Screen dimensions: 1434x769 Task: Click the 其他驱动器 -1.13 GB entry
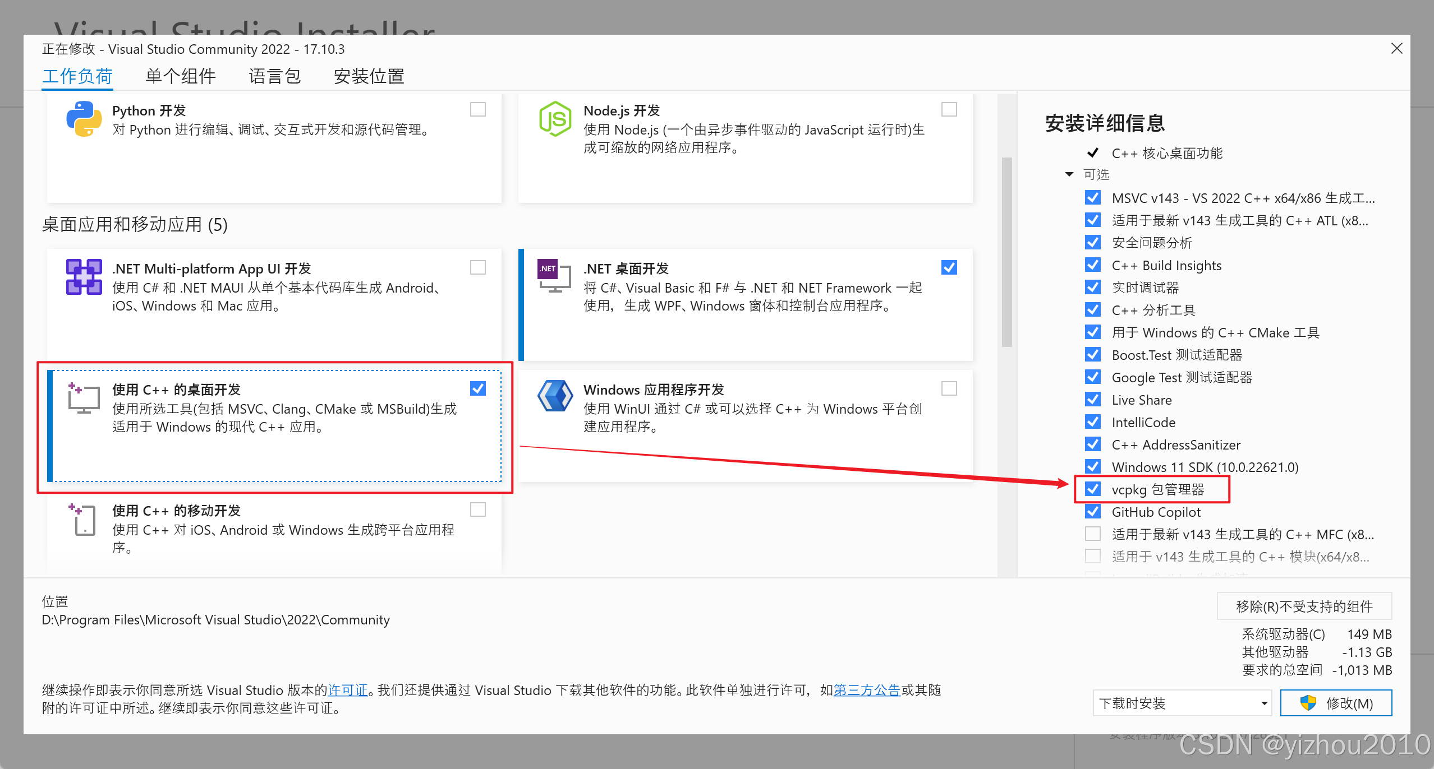pos(1317,652)
